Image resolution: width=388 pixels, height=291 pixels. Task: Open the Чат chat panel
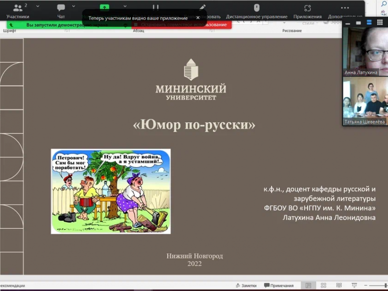click(x=61, y=11)
